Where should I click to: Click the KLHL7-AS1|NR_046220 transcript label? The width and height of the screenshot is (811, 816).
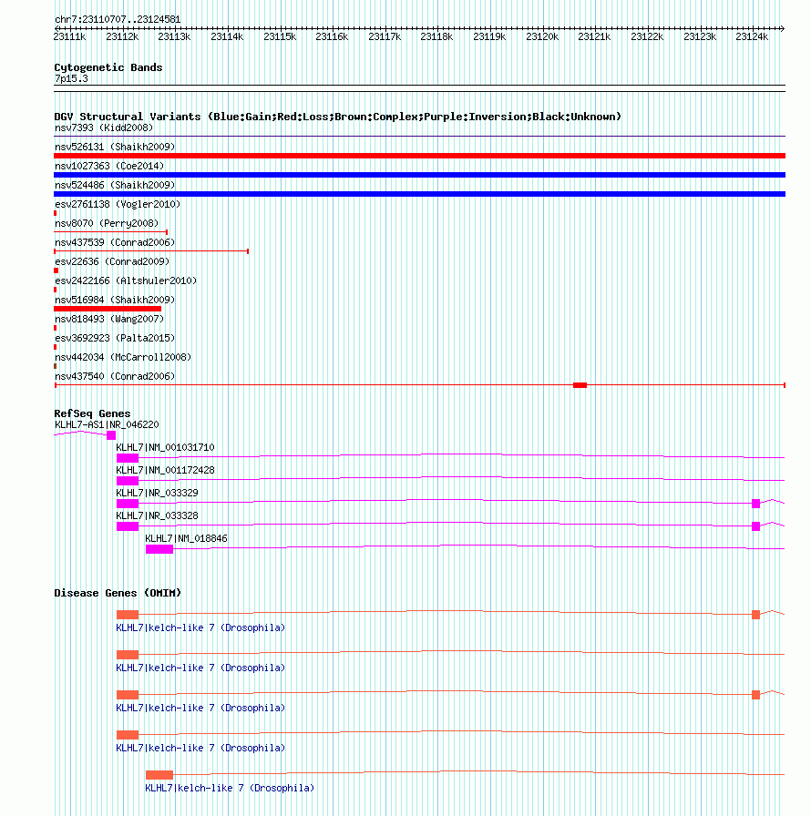(107, 424)
